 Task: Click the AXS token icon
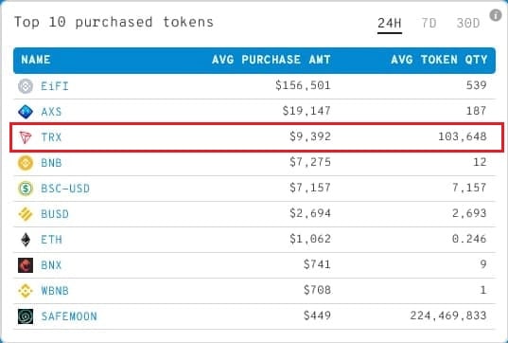click(26, 112)
